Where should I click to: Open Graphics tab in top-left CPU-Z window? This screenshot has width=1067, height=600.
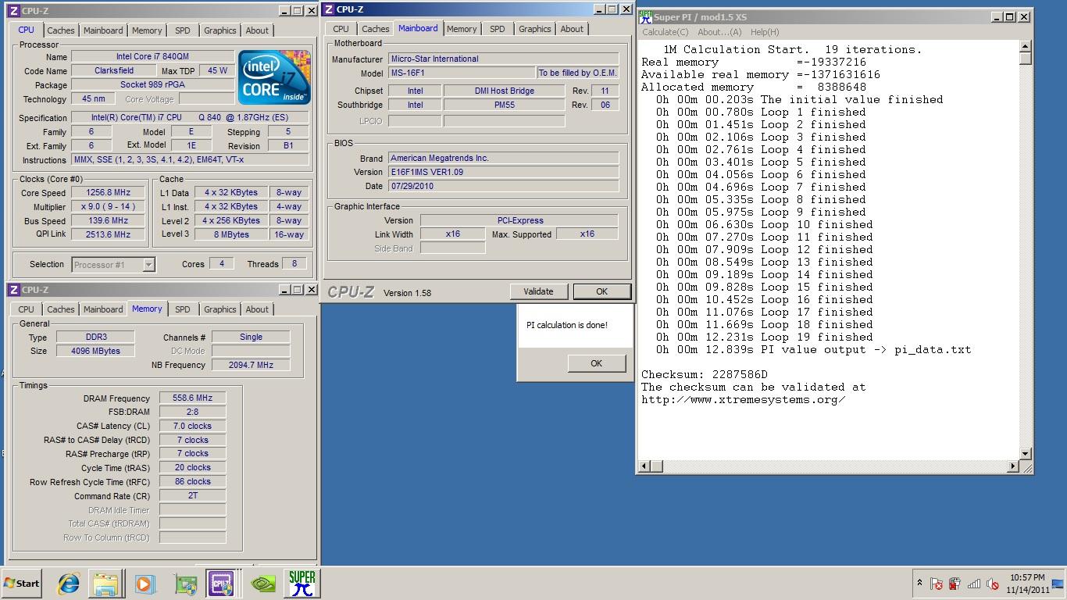[220, 30]
